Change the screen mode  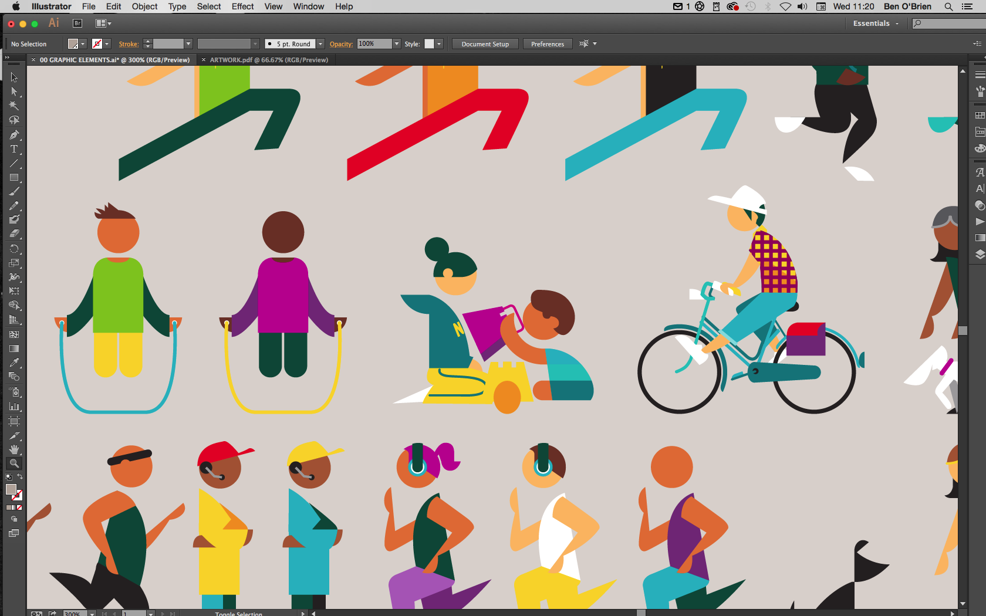point(14,533)
